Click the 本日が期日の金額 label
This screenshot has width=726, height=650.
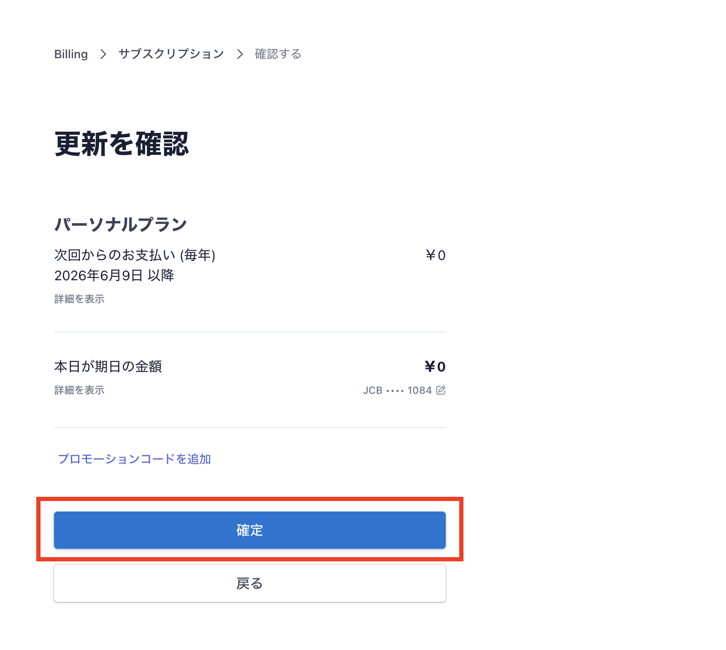[108, 366]
